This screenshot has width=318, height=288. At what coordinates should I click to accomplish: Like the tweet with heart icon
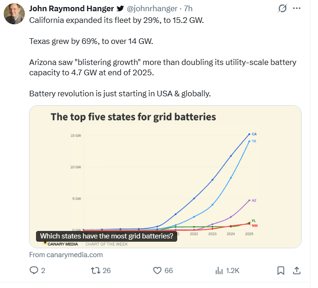point(157,270)
